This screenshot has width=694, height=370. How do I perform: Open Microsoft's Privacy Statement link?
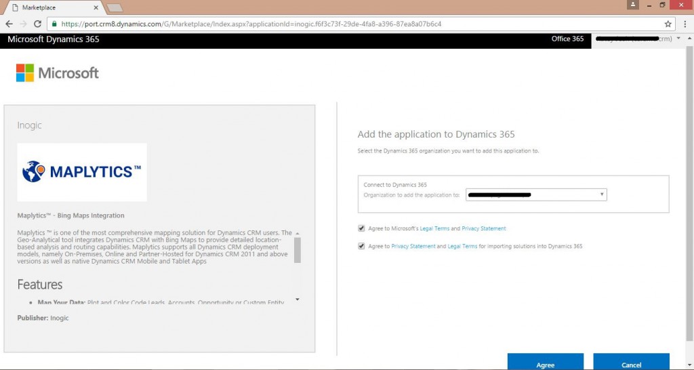(484, 228)
